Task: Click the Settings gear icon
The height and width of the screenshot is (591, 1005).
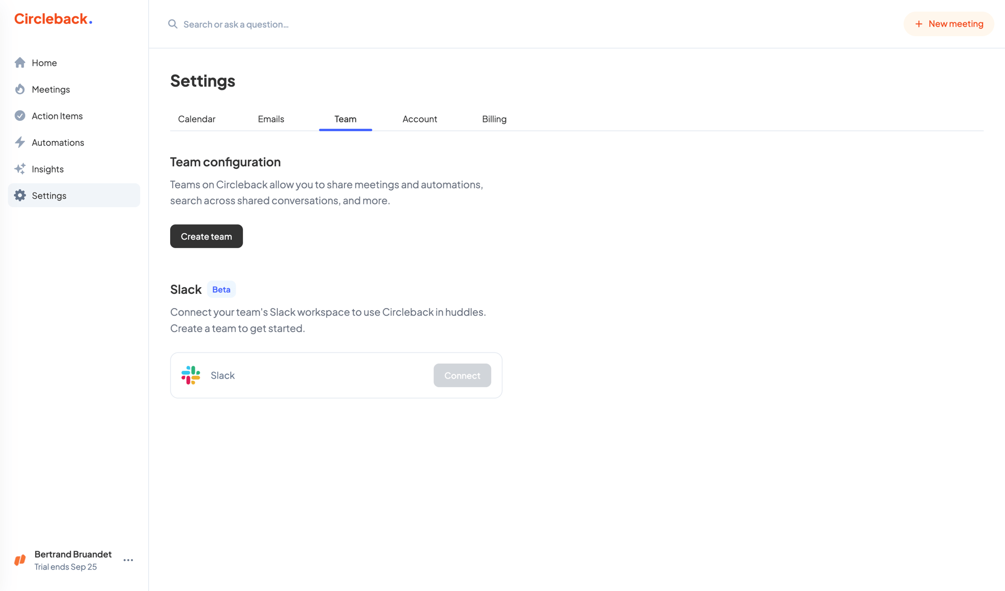Action: (x=20, y=195)
